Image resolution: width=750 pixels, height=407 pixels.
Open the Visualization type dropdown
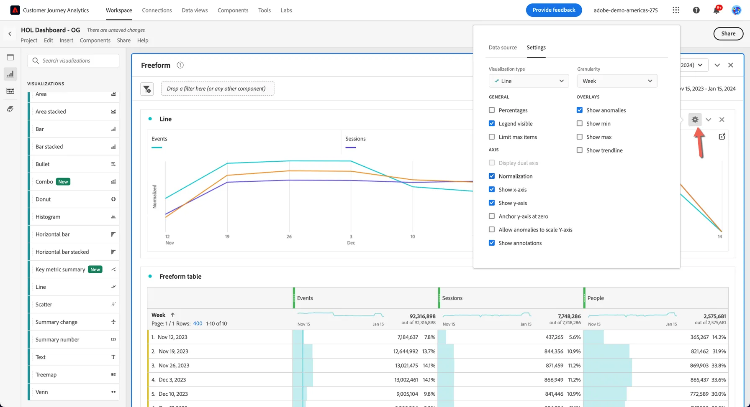(529, 81)
